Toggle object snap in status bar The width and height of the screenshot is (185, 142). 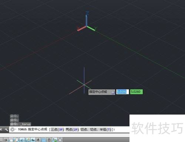click(11, 140)
